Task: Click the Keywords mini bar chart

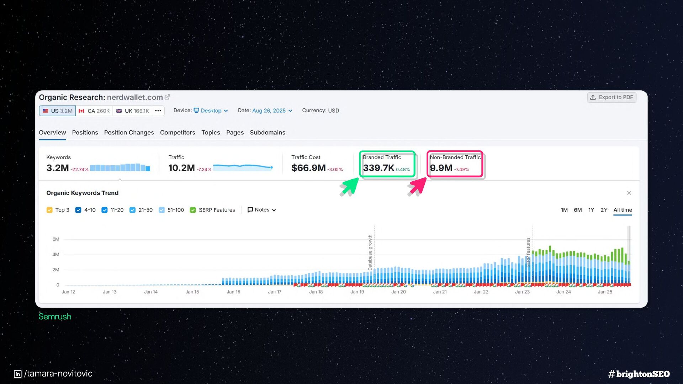Action: [120, 168]
